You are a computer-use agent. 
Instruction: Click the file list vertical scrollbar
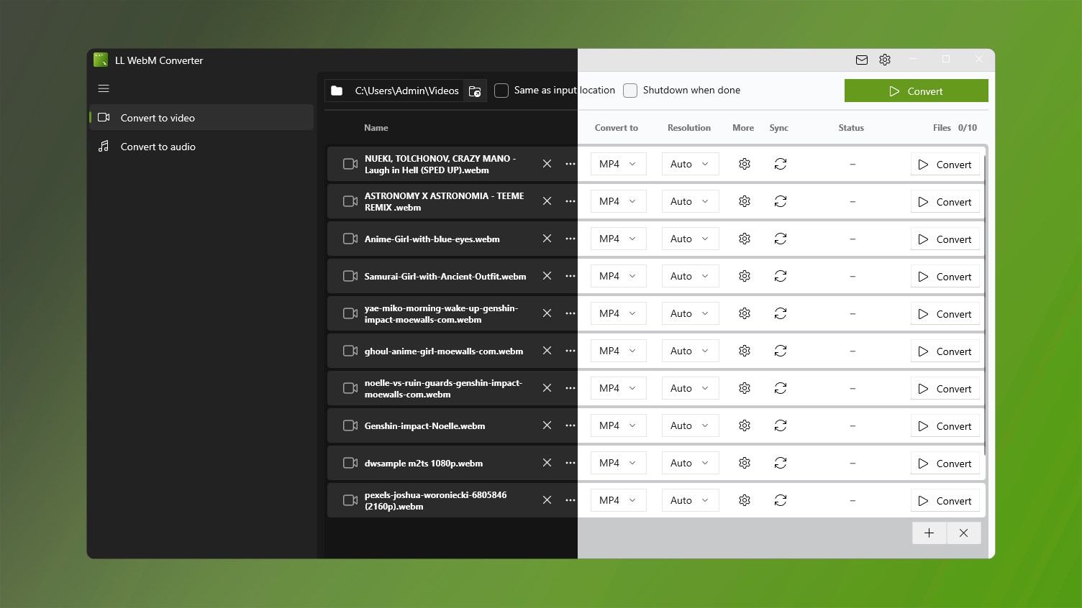click(985, 302)
